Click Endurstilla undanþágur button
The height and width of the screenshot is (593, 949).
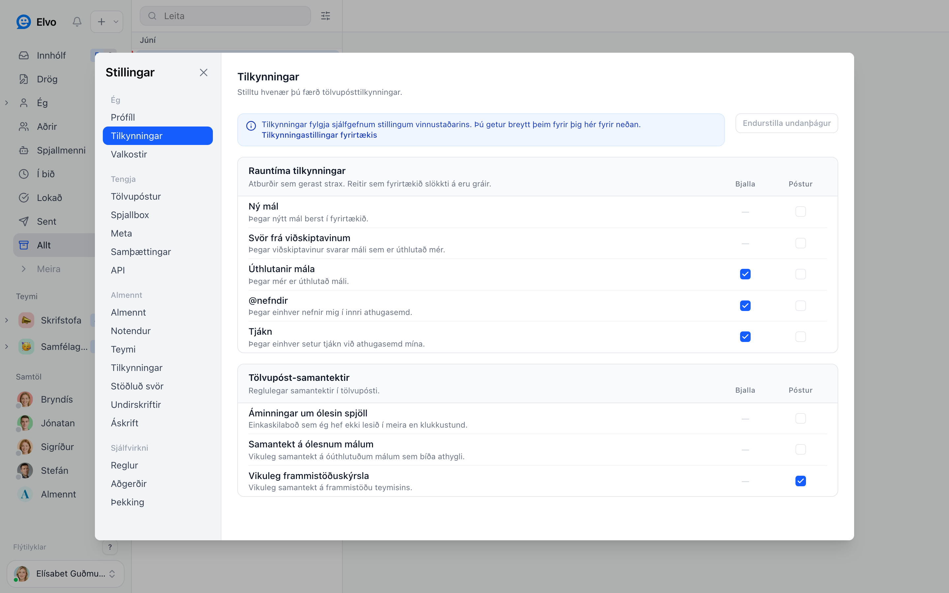point(786,123)
